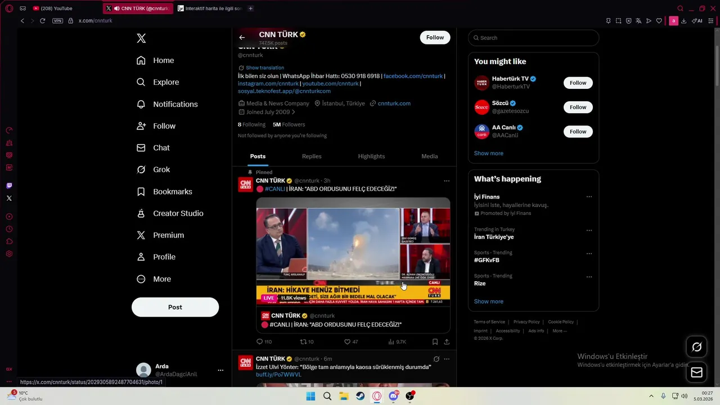Screen dimensions: 720x405
Task: Follow Habertürk TV
Action: tap(578, 83)
